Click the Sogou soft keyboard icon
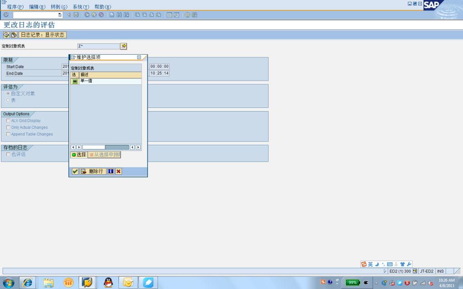 point(390,264)
